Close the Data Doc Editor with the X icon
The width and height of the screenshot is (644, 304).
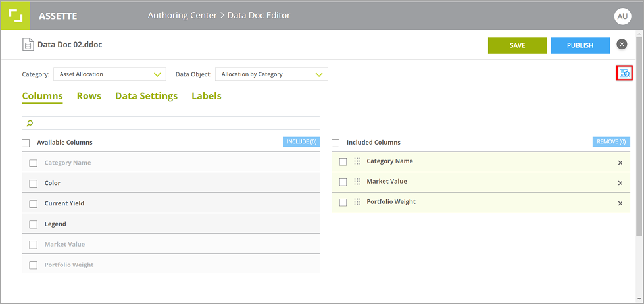[622, 44]
